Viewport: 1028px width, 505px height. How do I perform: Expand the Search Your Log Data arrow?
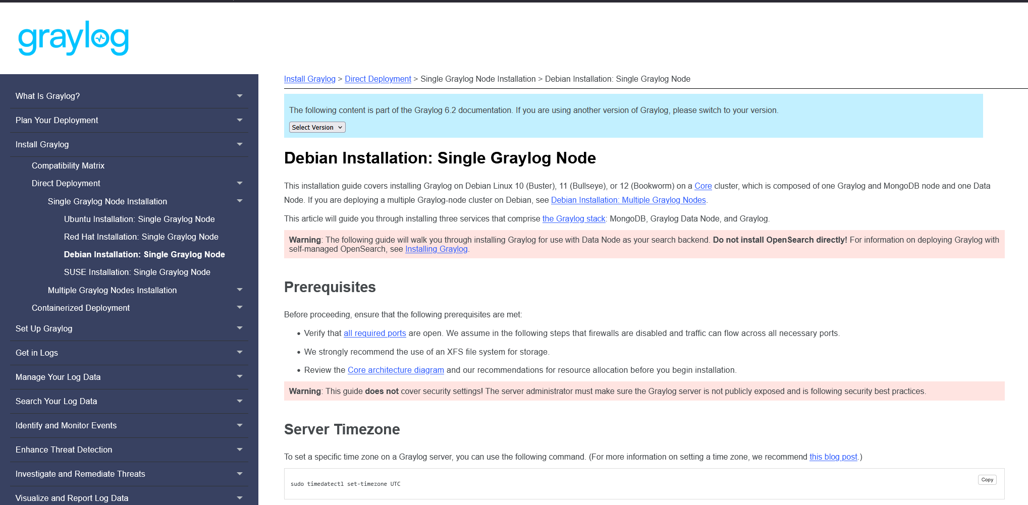pos(240,401)
